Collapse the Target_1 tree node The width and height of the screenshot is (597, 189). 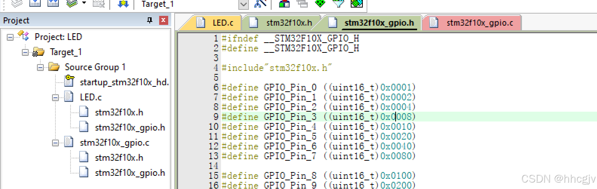coord(25,52)
